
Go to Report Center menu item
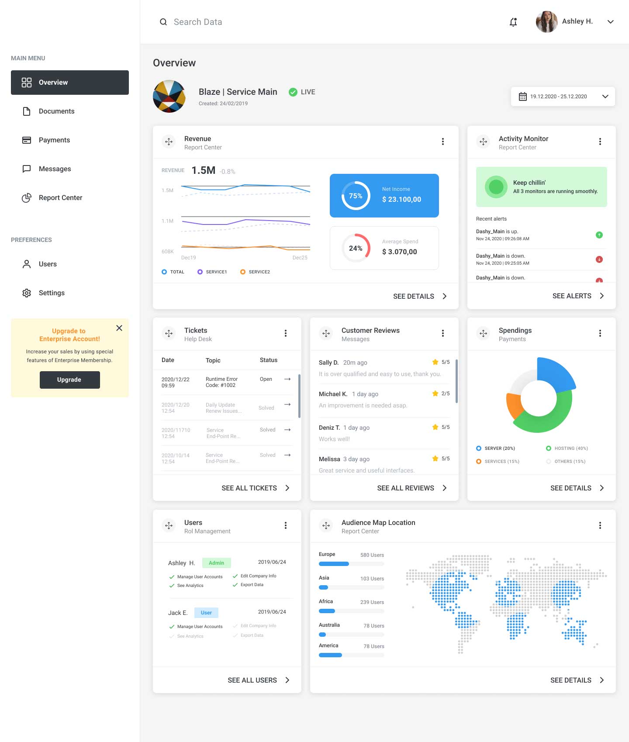tap(60, 198)
